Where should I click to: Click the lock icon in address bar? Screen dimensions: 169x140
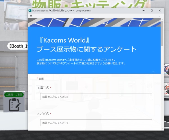pos(31,15)
